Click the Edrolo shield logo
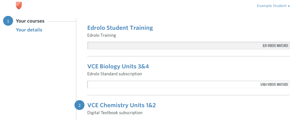 (x=19, y=6)
